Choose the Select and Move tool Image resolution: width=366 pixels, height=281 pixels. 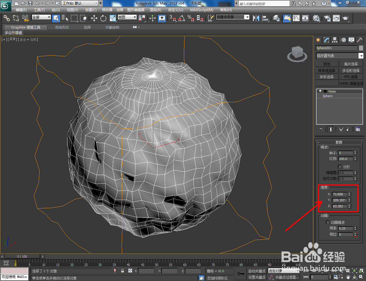pos(94,18)
